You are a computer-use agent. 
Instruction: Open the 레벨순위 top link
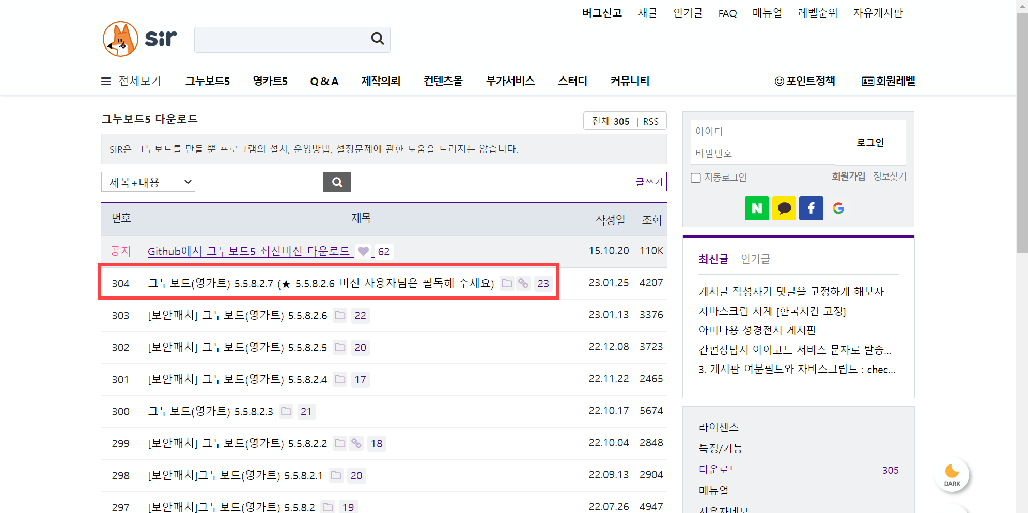coord(818,13)
